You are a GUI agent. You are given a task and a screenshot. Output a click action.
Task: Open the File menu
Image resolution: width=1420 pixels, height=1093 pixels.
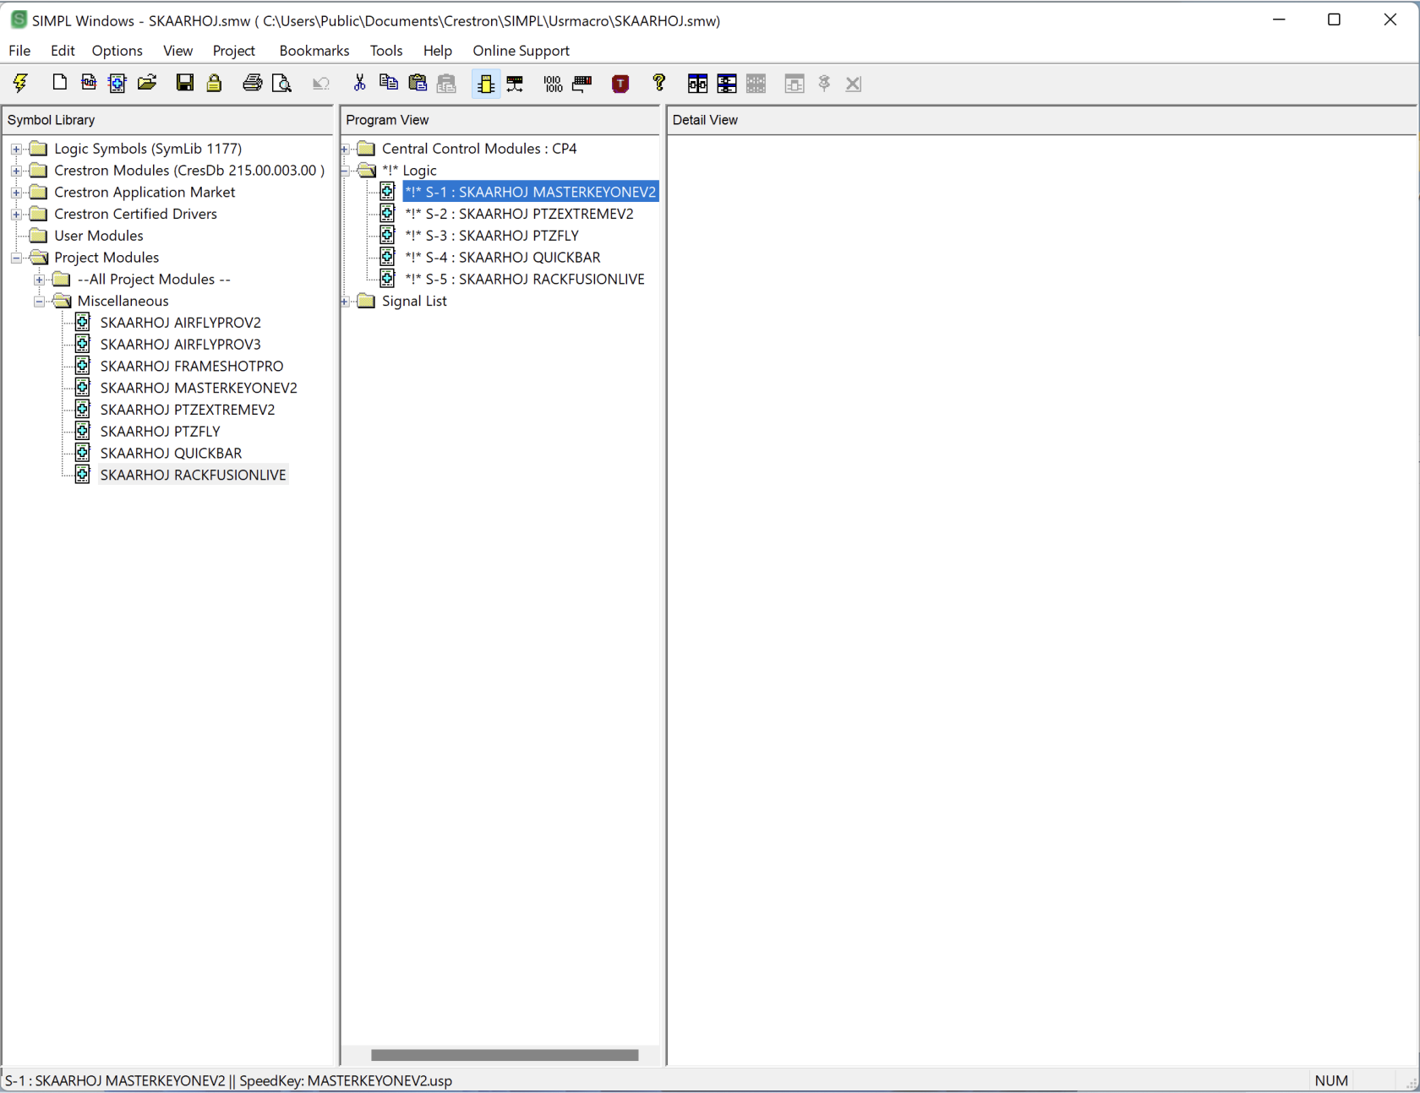pos(19,51)
